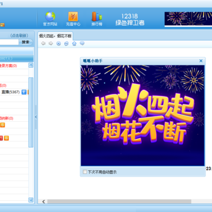Click the list scrollbar up arrow

coord(31,65)
